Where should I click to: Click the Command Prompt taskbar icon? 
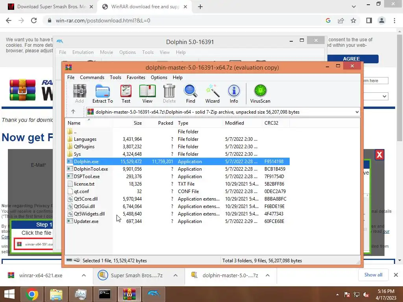coord(105,294)
